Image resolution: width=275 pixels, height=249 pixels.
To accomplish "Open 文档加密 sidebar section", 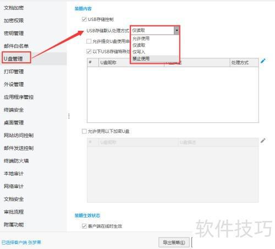I will point(14,8).
